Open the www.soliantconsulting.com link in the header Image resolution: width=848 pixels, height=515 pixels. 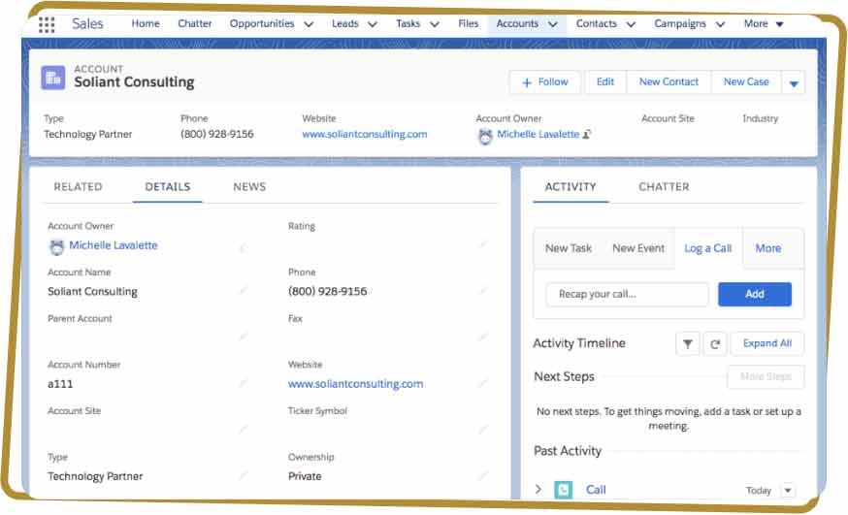pyautogui.click(x=365, y=134)
